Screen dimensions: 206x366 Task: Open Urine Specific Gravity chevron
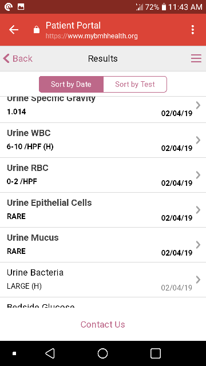pyautogui.click(x=198, y=105)
